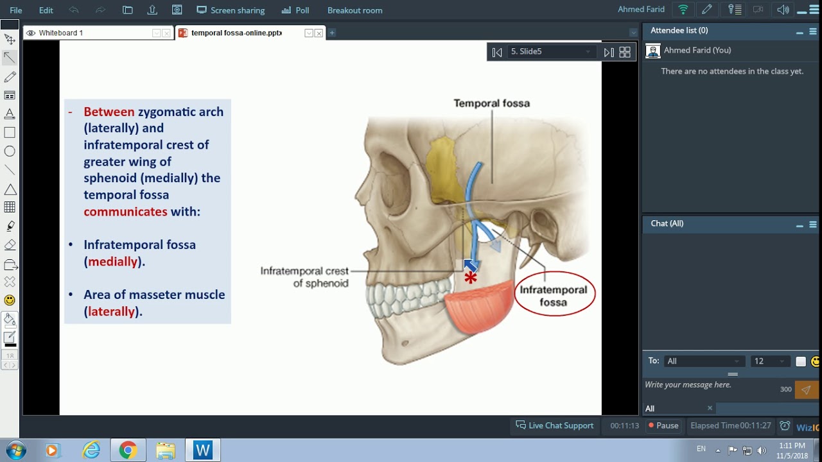Select the text box tool

click(x=10, y=95)
